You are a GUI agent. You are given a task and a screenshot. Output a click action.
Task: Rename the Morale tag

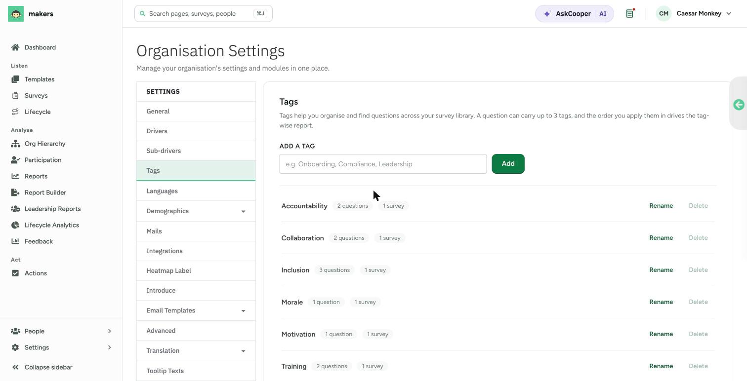(661, 302)
